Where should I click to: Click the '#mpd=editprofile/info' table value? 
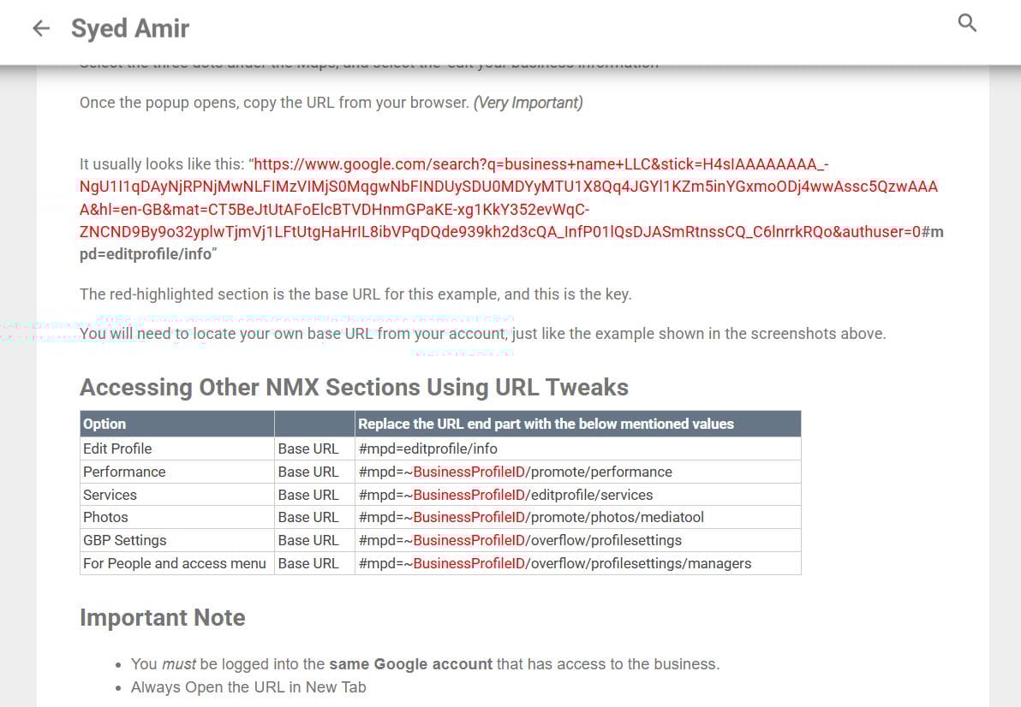point(427,449)
